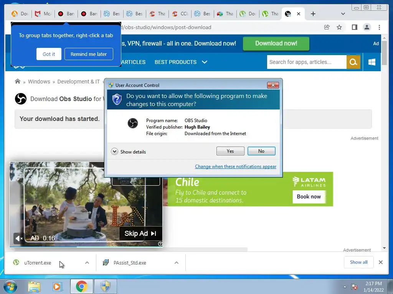The width and height of the screenshot is (393, 294).
Task: Click Show all downloads button
Action: pyautogui.click(x=359, y=262)
